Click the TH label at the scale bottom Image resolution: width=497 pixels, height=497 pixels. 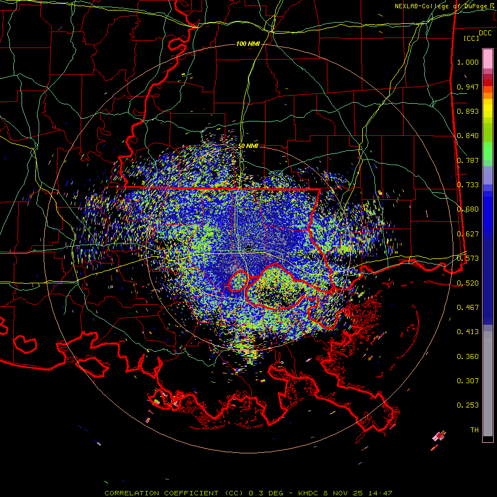pyautogui.click(x=474, y=430)
